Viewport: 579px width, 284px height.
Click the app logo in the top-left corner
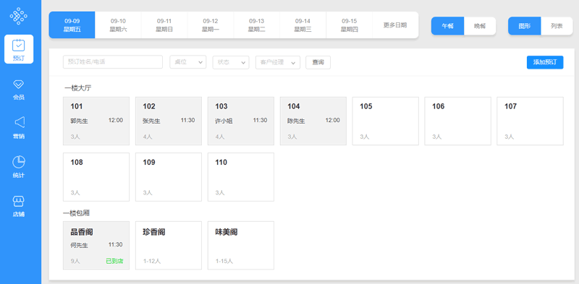click(x=19, y=16)
